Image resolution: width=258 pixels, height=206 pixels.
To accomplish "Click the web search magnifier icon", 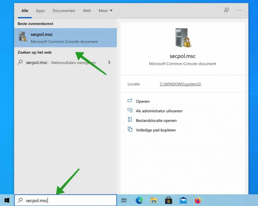I will (20, 62).
